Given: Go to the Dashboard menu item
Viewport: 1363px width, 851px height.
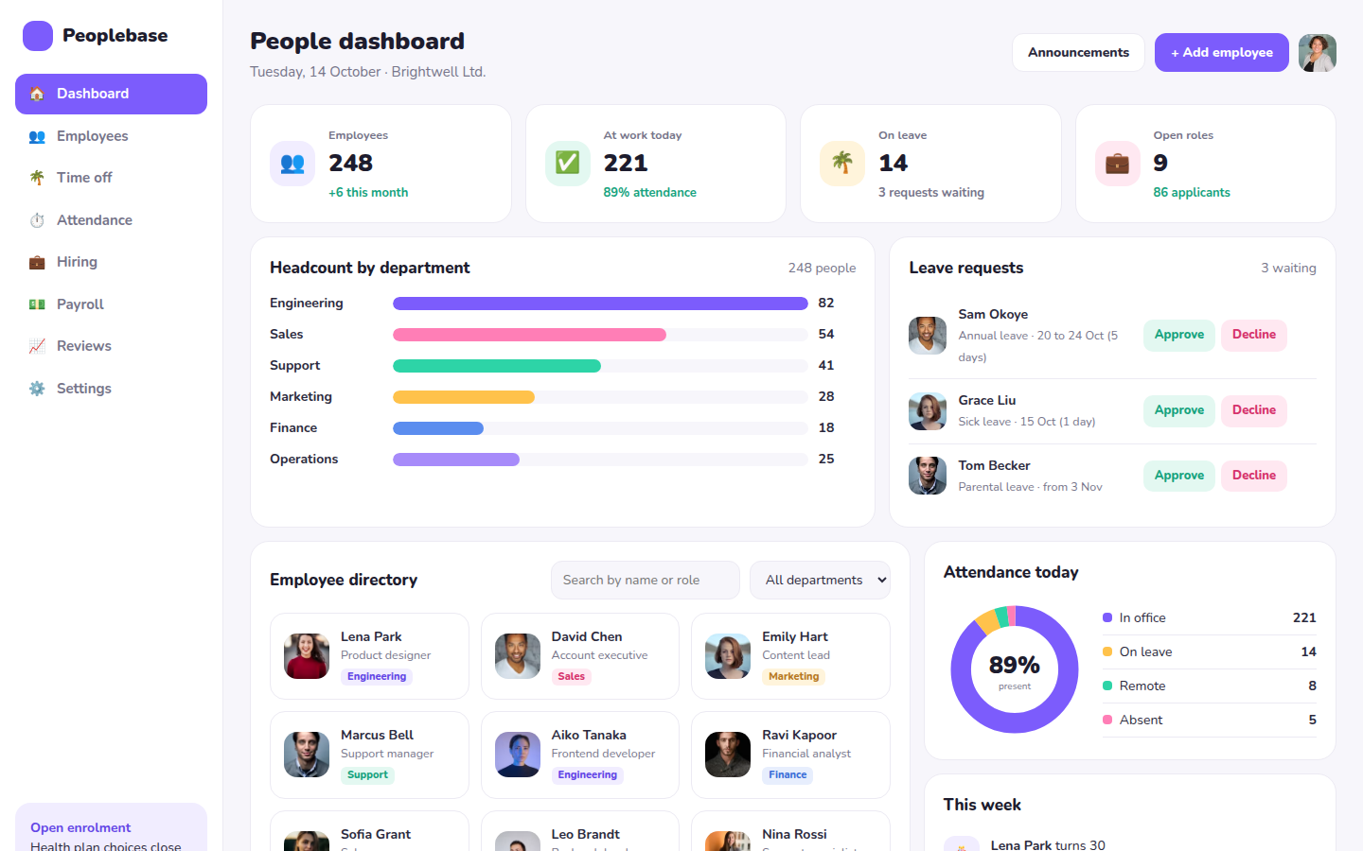Looking at the screenshot, I should 111,94.
